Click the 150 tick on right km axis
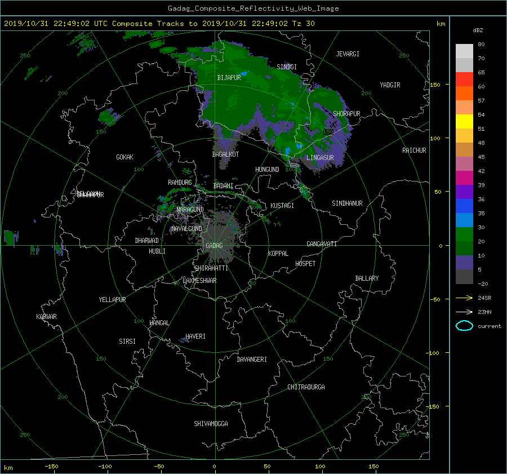Image resolution: width=507 pixels, height=474 pixels. 435,85
